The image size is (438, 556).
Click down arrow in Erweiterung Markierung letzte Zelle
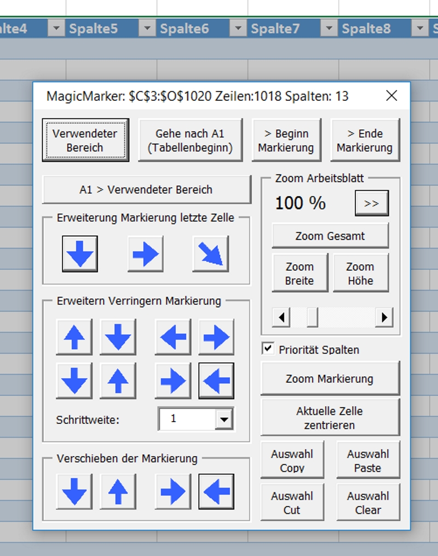[x=80, y=254]
